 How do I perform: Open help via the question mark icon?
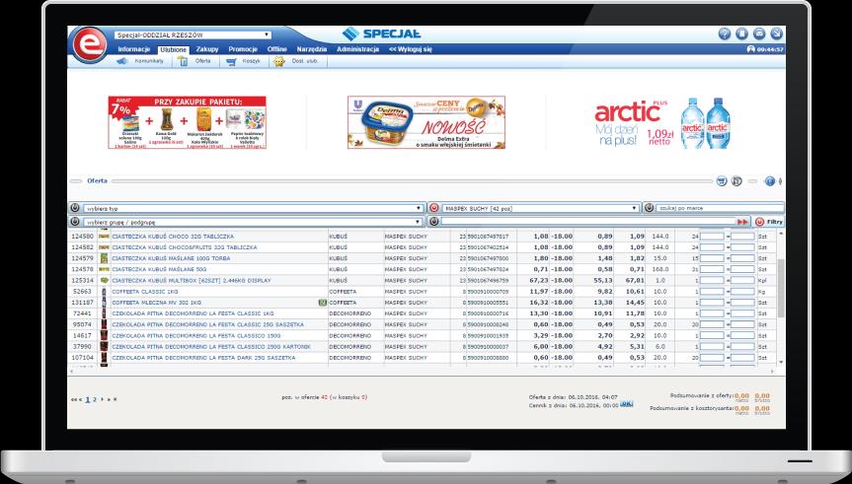pyautogui.click(x=725, y=34)
